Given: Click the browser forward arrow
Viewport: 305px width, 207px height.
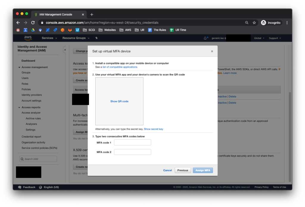Looking at the screenshot, I should [26, 23].
